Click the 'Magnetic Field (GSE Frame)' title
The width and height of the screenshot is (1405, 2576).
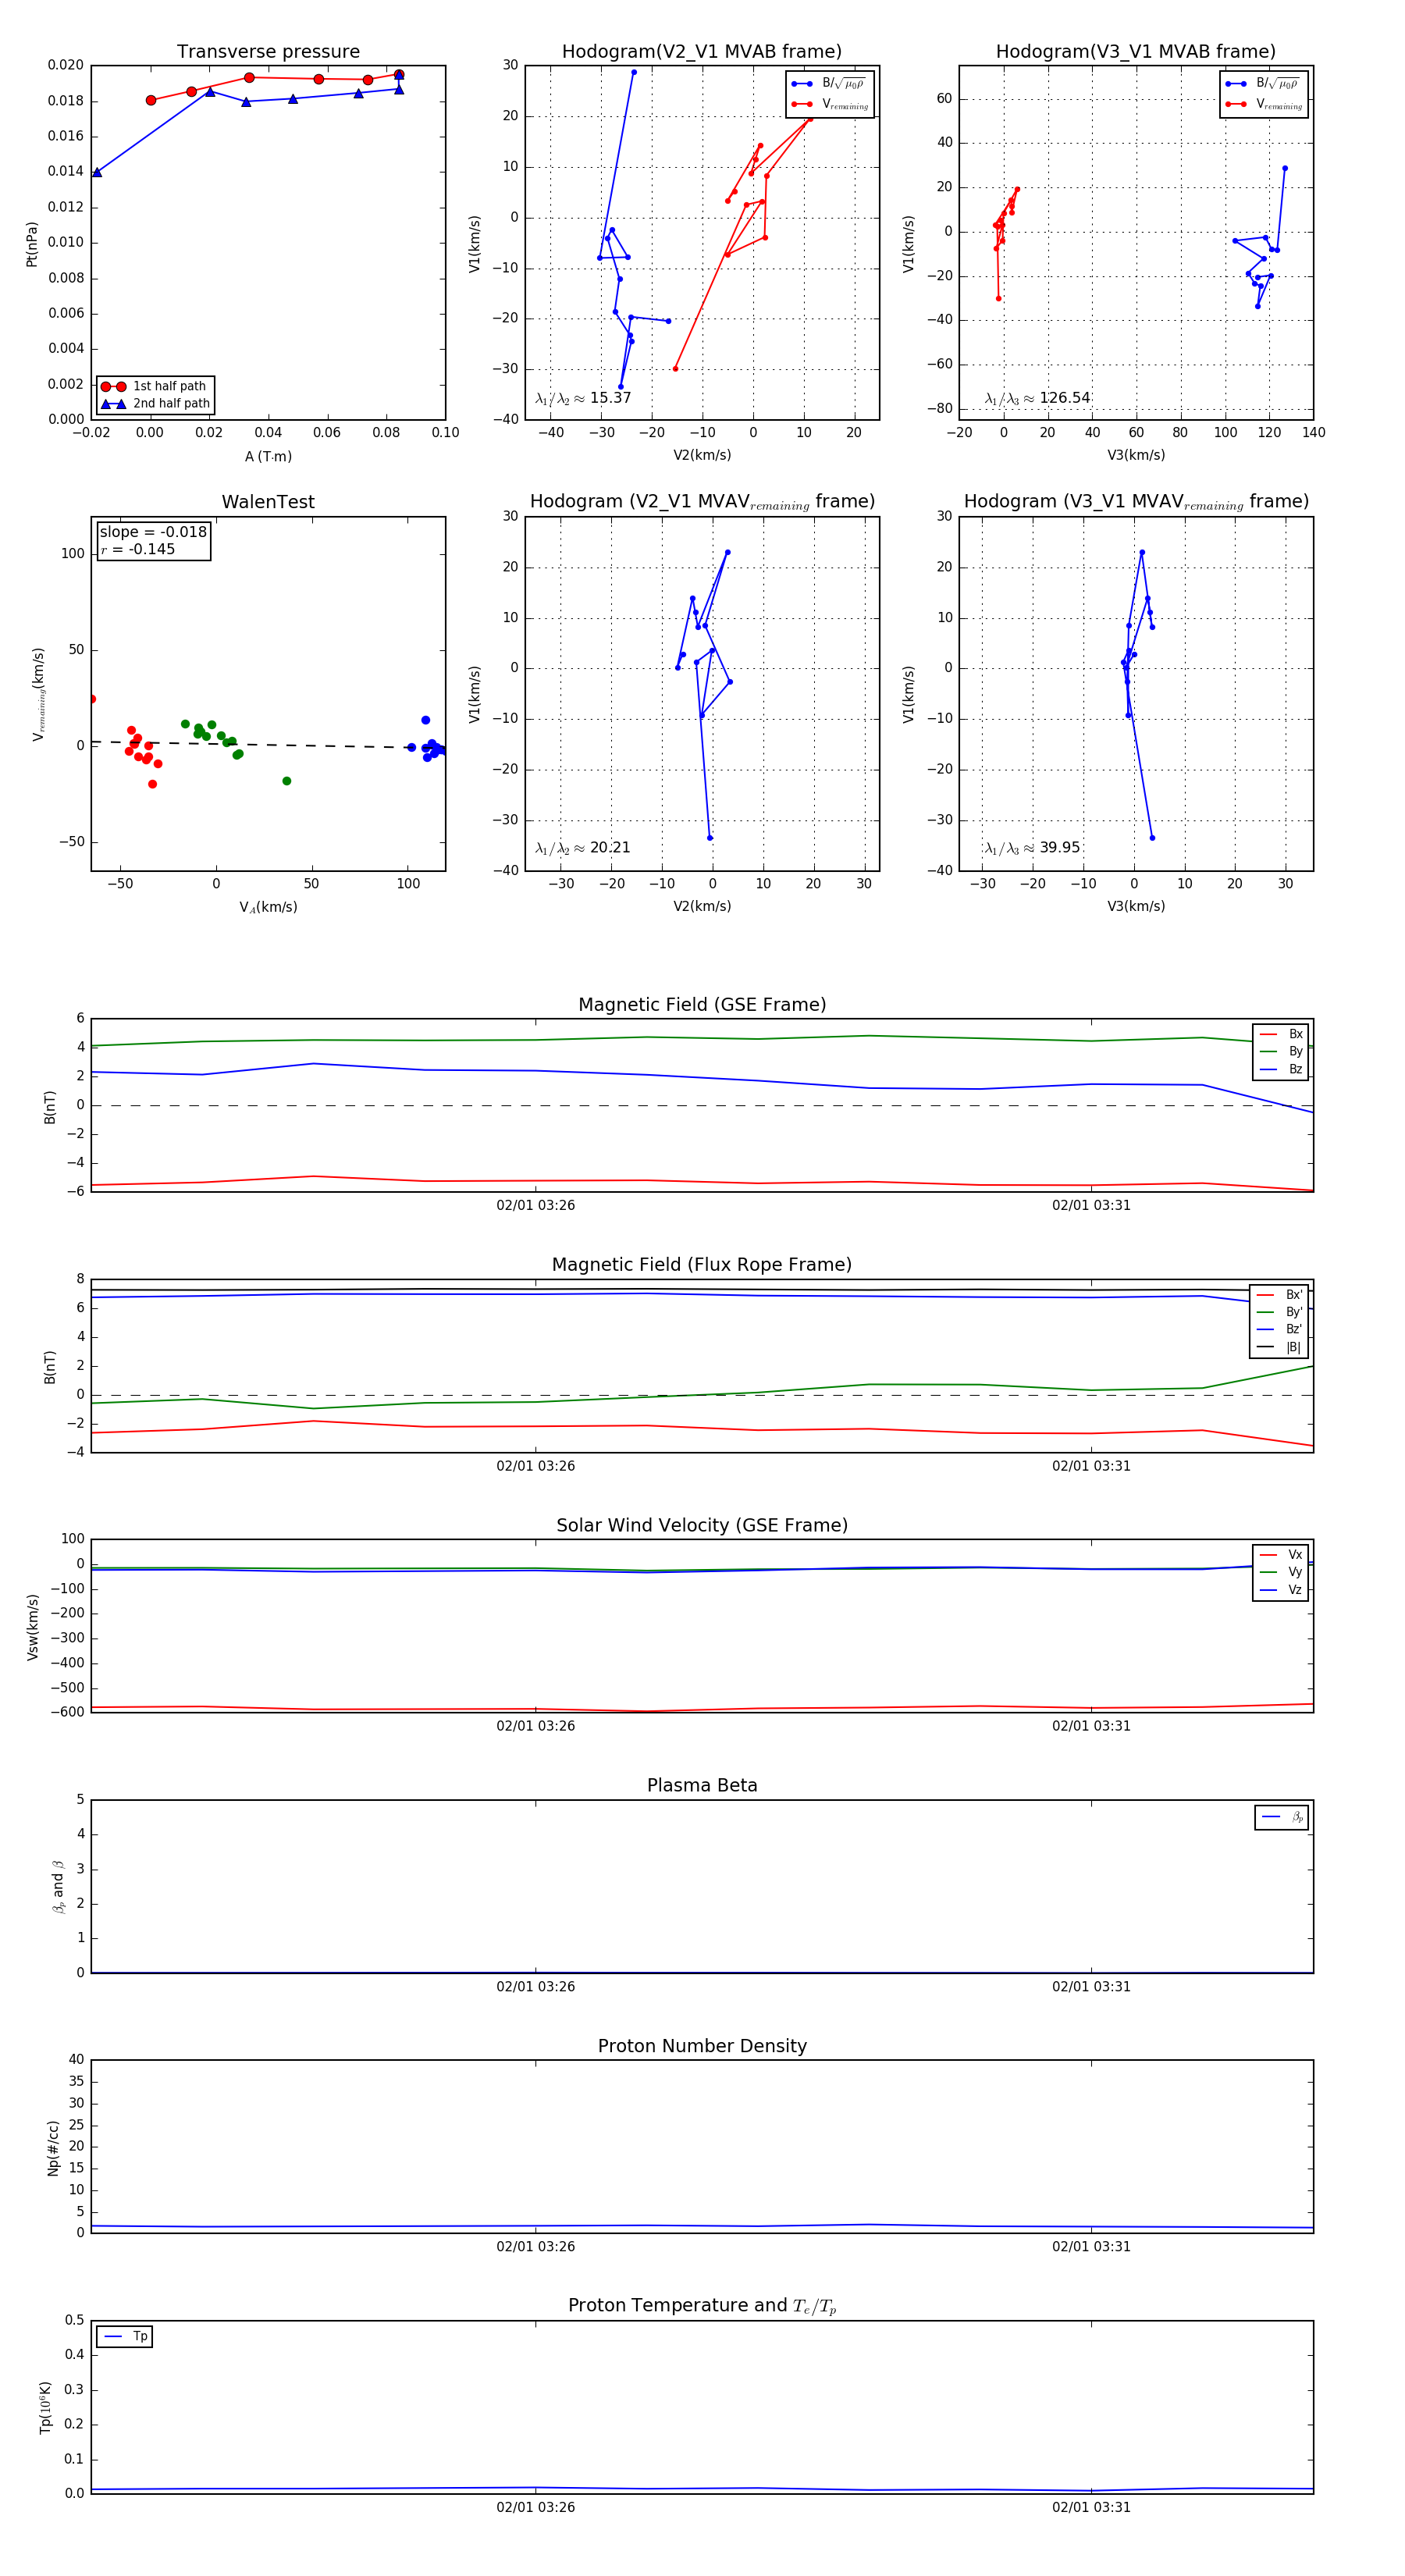[702, 1005]
